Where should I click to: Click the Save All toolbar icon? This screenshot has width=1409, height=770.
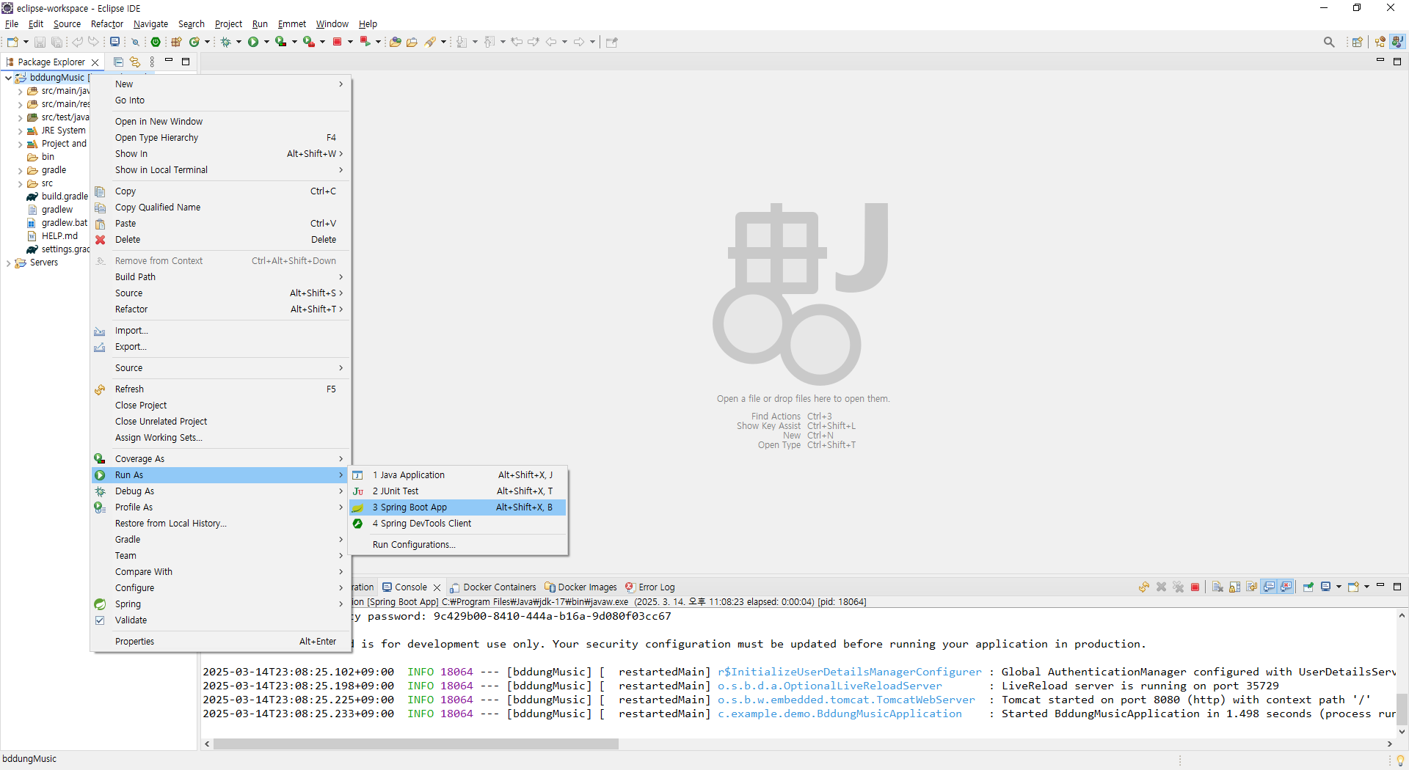click(x=57, y=42)
